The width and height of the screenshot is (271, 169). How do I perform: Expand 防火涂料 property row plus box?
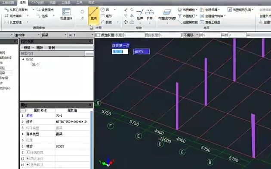[28, 158]
